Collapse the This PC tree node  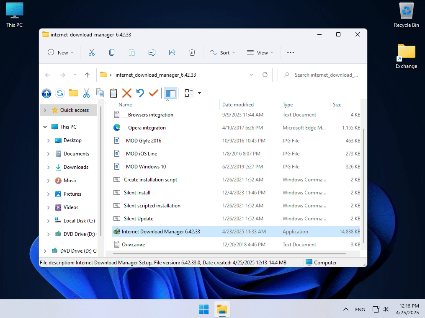[45, 127]
